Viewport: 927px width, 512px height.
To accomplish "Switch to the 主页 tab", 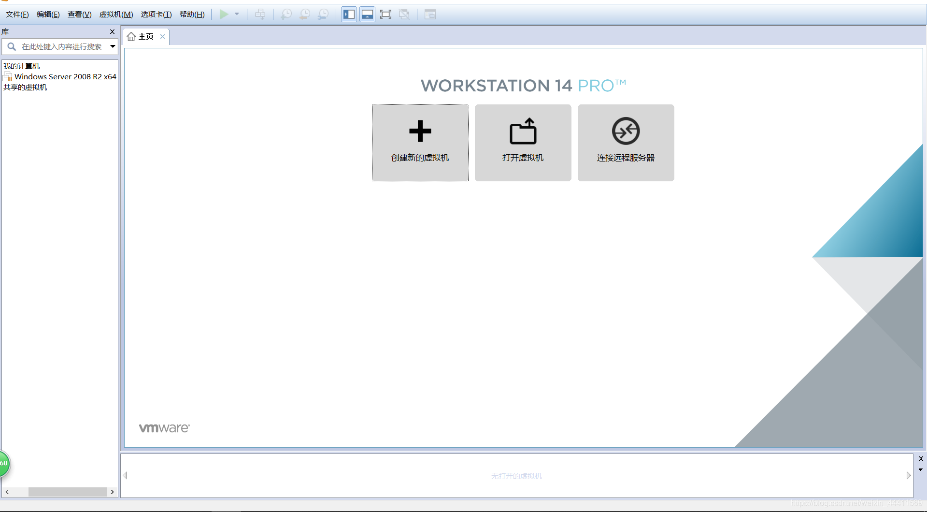I will click(146, 37).
